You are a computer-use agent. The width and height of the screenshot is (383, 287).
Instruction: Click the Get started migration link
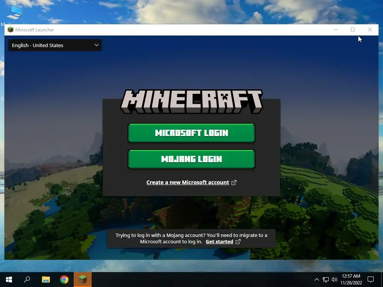pos(219,242)
